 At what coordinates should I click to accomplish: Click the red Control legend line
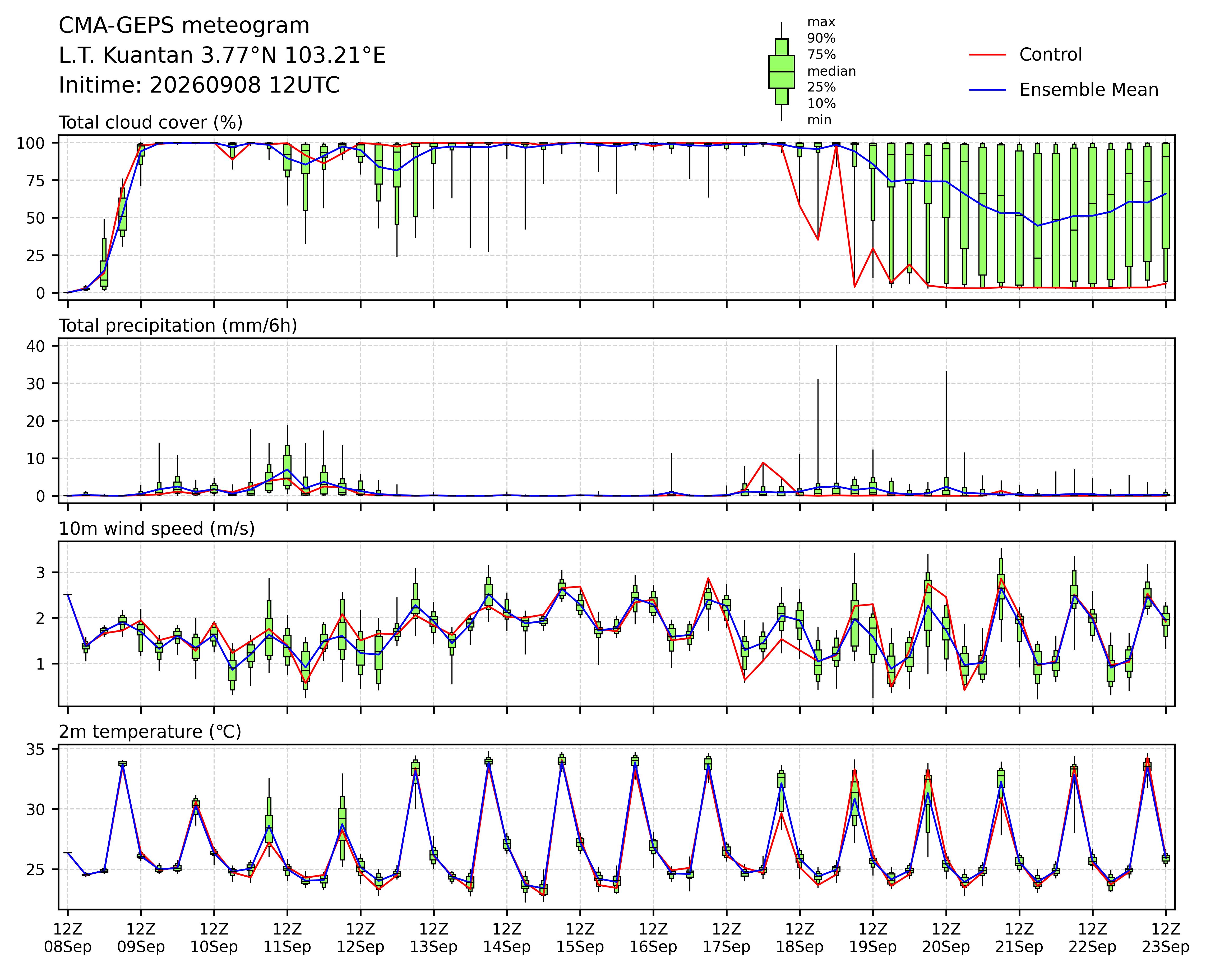(988, 55)
